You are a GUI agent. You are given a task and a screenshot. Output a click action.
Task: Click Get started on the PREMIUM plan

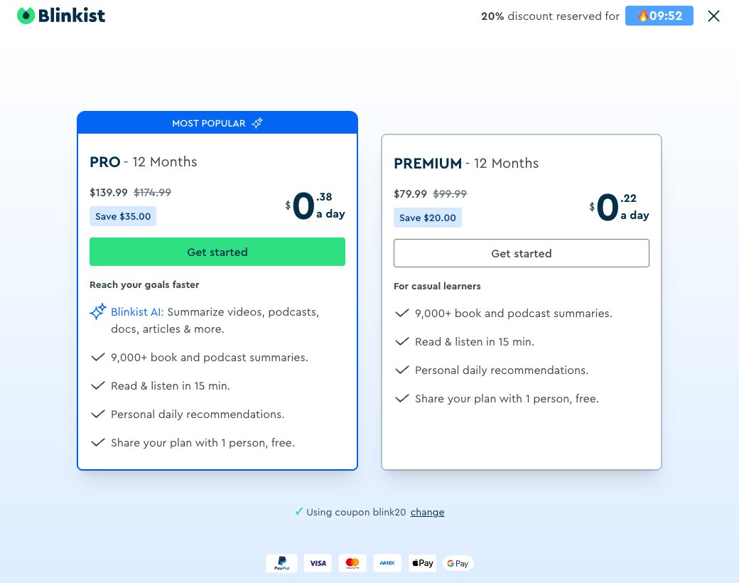522,253
